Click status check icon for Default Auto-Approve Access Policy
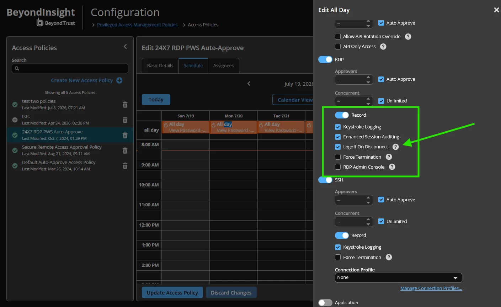Screen dimensions: 501x307 15,166
